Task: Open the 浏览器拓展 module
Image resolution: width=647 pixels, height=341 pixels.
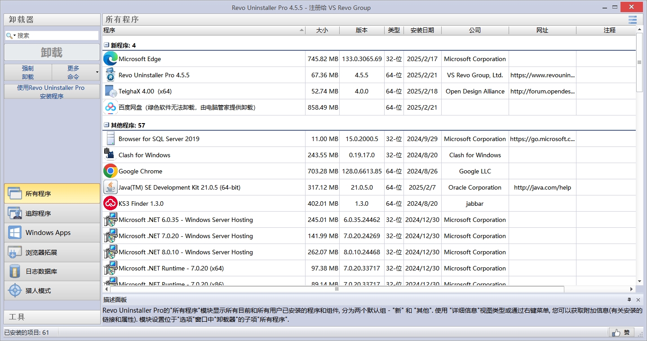Action: (52, 252)
